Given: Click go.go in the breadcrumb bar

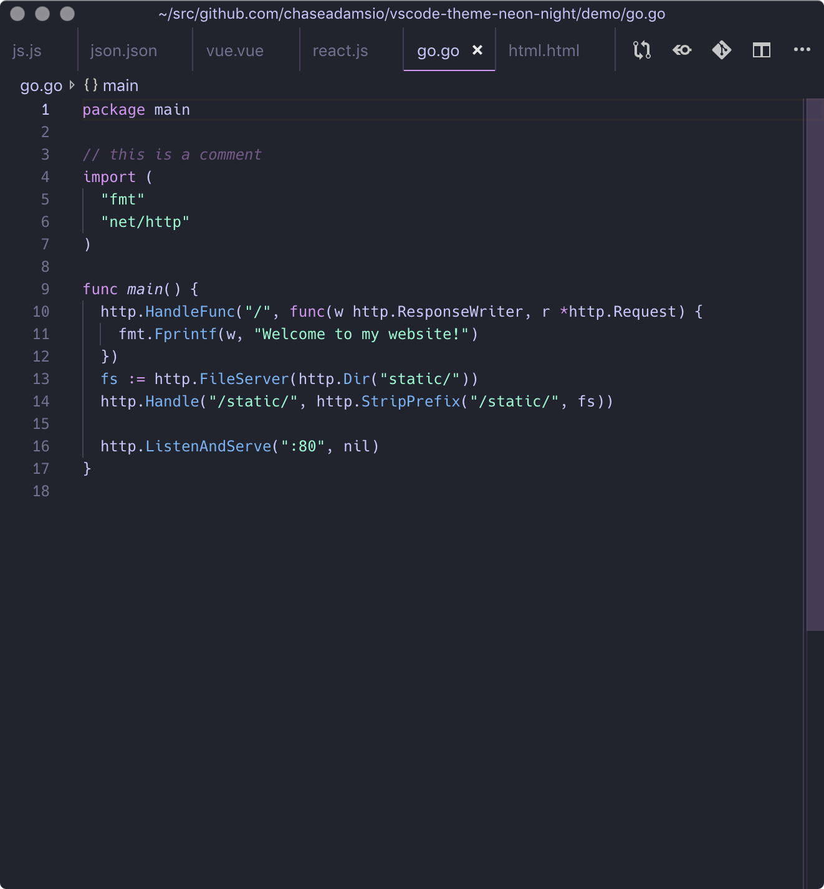Looking at the screenshot, I should pyautogui.click(x=41, y=86).
